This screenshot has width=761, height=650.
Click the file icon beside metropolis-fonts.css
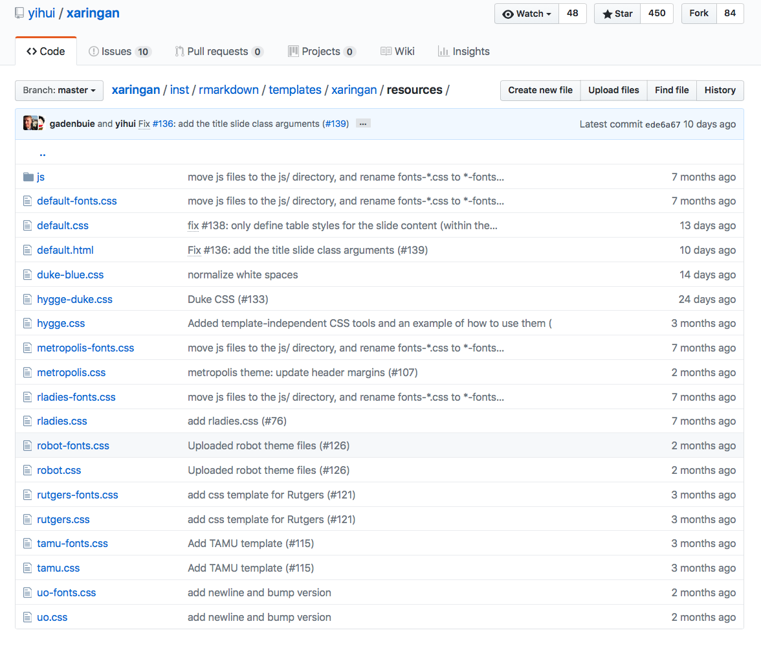[28, 348]
